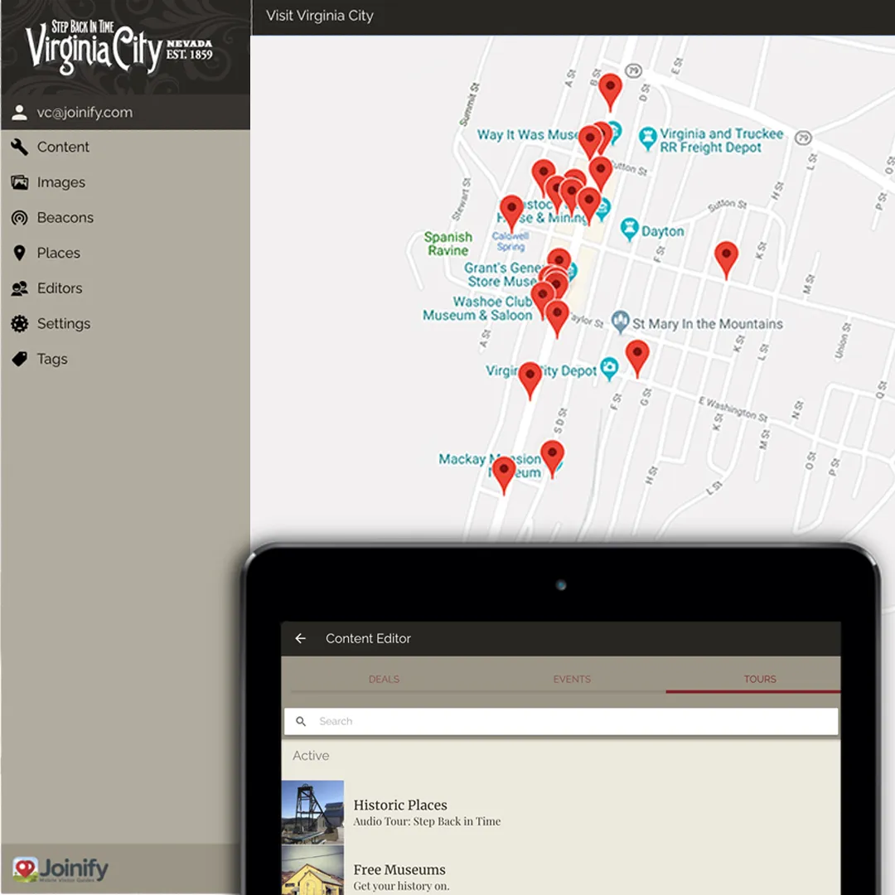Click the Dayton museum map marker
895x895 pixels.
point(629,229)
